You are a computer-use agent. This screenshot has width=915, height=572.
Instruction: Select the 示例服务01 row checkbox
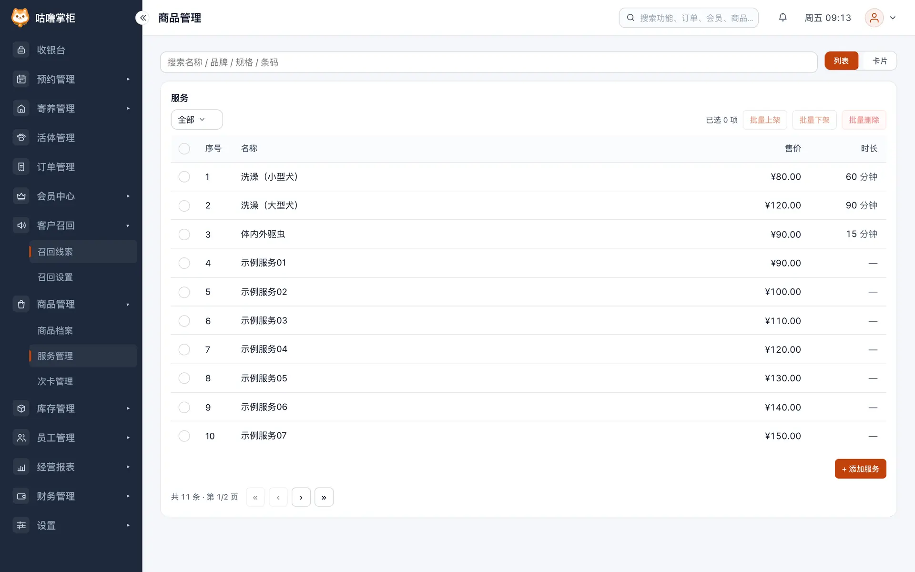coord(184,263)
